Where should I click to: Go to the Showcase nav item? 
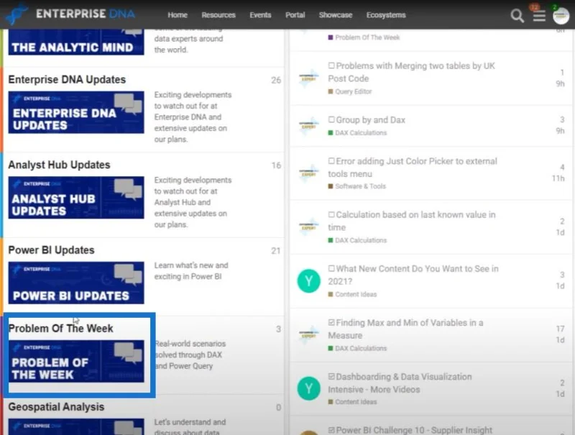[x=336, y=15]
